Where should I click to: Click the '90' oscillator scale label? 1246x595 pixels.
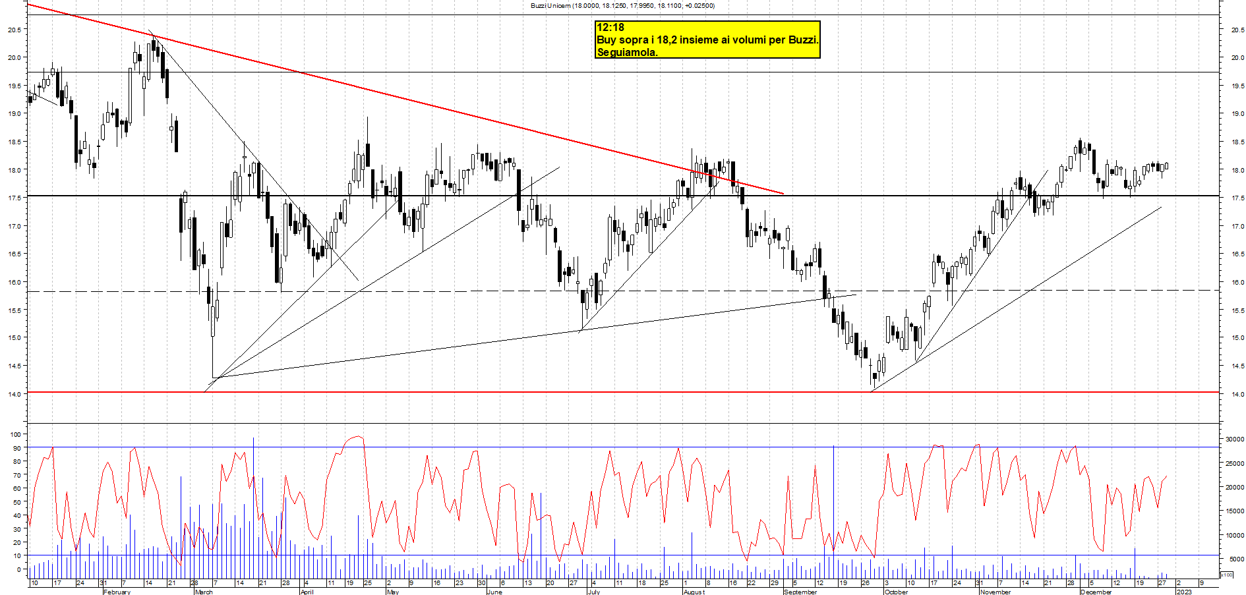17,448
